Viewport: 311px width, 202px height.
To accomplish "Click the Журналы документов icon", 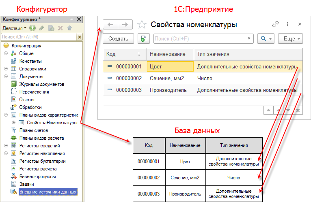I will coord(13,84).
